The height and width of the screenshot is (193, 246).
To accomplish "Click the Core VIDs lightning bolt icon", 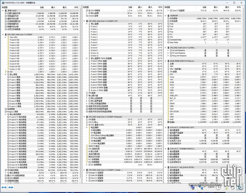I will click(x=8, y=37).
